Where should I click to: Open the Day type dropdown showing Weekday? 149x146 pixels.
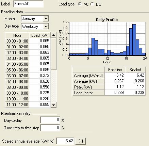[35, 27]
